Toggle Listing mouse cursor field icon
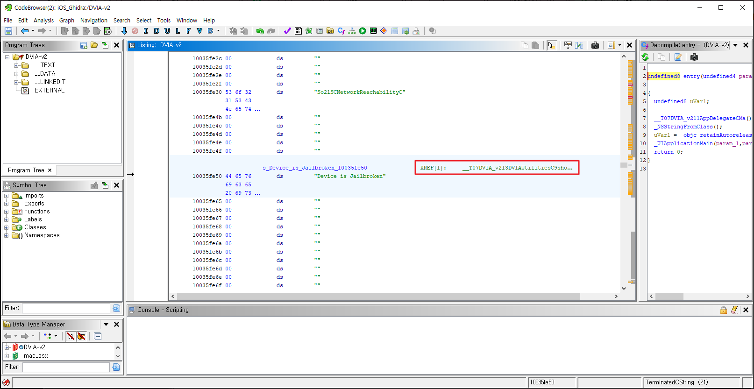This screenshot has height=389, width=754. tap(551, 45)
